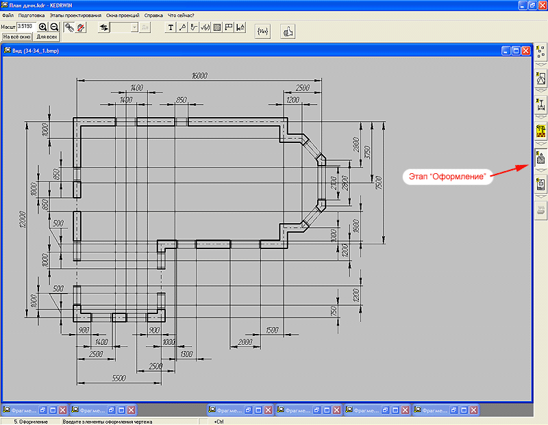Image resolution: width=548 pixels, height=425 pixels.
Task: Open stage 5 Оформление hatch icon
Action: (x=540, y=157)
